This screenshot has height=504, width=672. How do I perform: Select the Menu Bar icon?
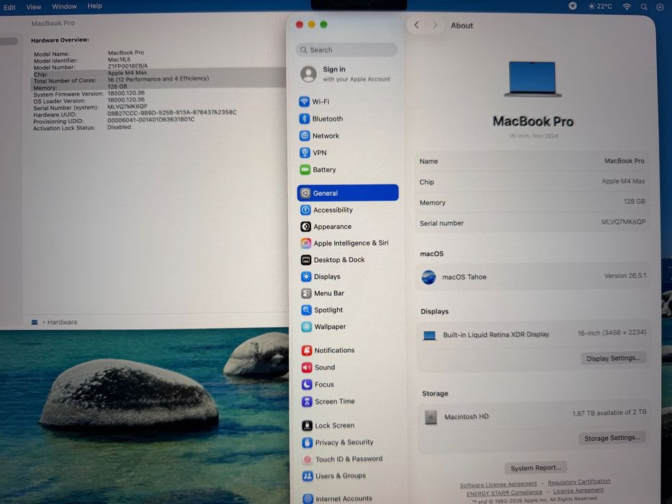coord(306,294)
